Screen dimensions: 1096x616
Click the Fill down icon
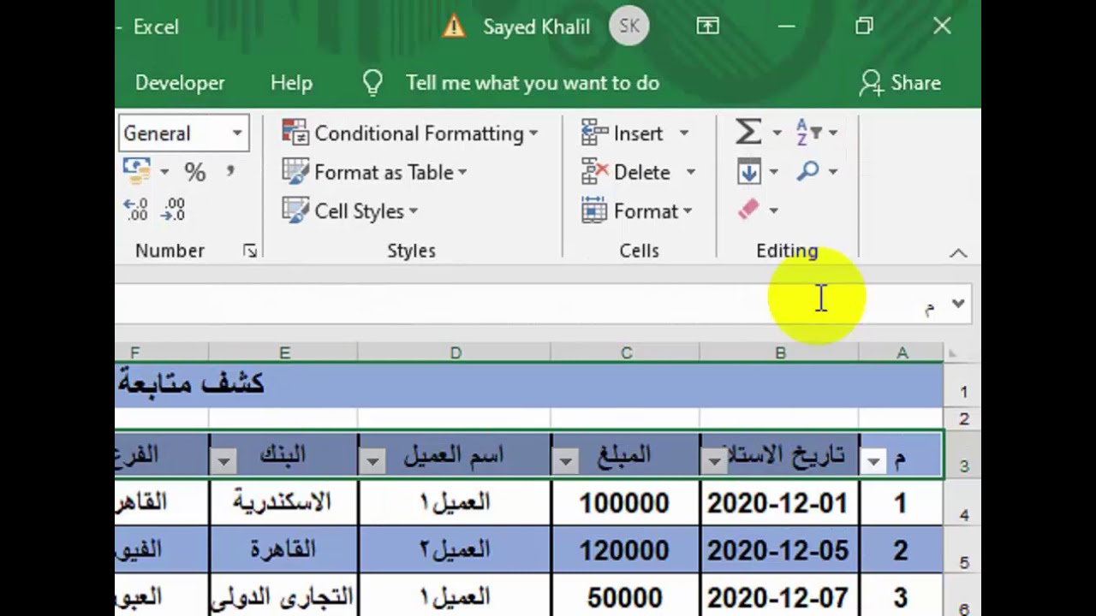[748, 172]
